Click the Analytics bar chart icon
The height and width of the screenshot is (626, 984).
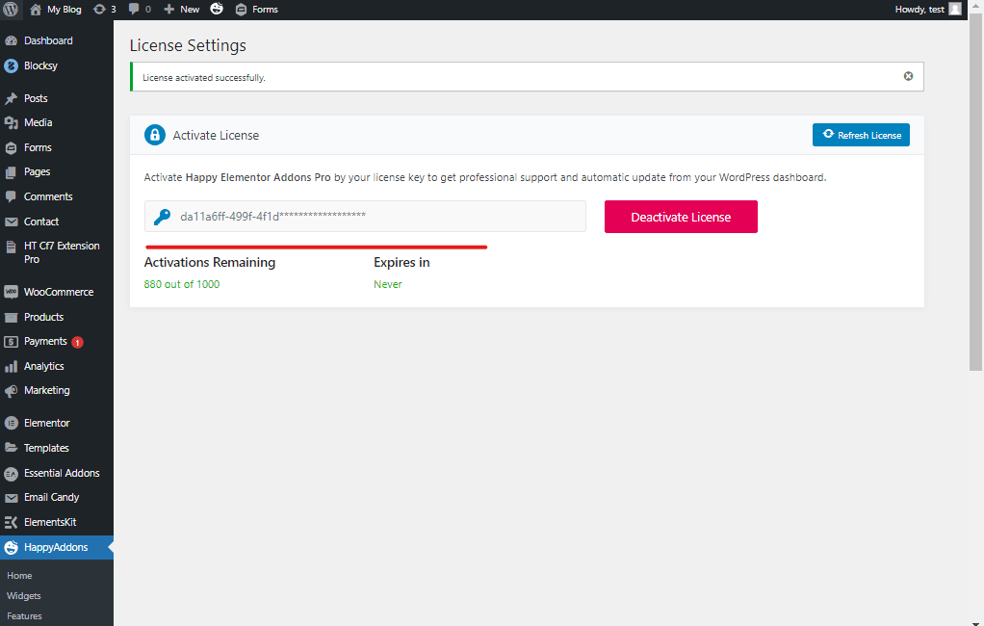tap(11, 367)
